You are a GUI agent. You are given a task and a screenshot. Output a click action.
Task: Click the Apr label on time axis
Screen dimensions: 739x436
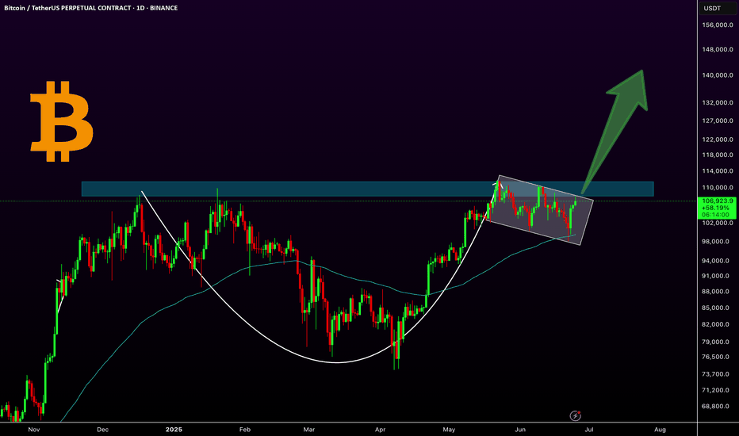click(380, 430)
